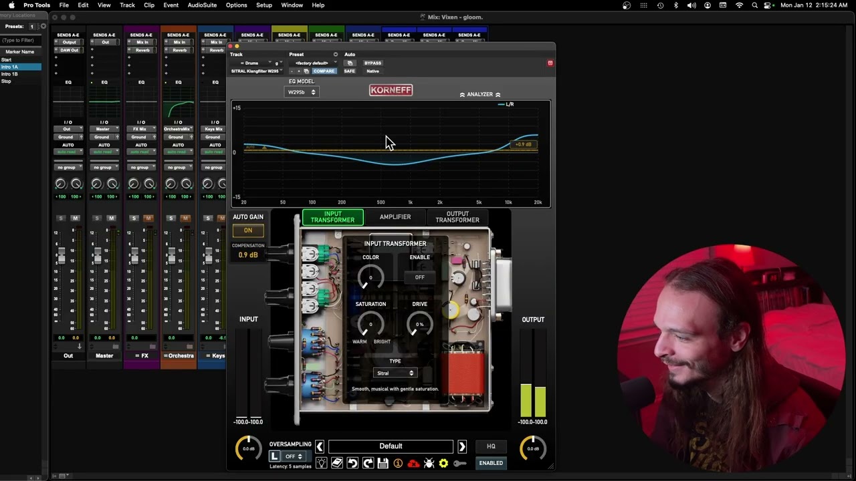This screenshot has width=856, height=481.
Task: Open the Apple menu
Action: tap(11, 5)
